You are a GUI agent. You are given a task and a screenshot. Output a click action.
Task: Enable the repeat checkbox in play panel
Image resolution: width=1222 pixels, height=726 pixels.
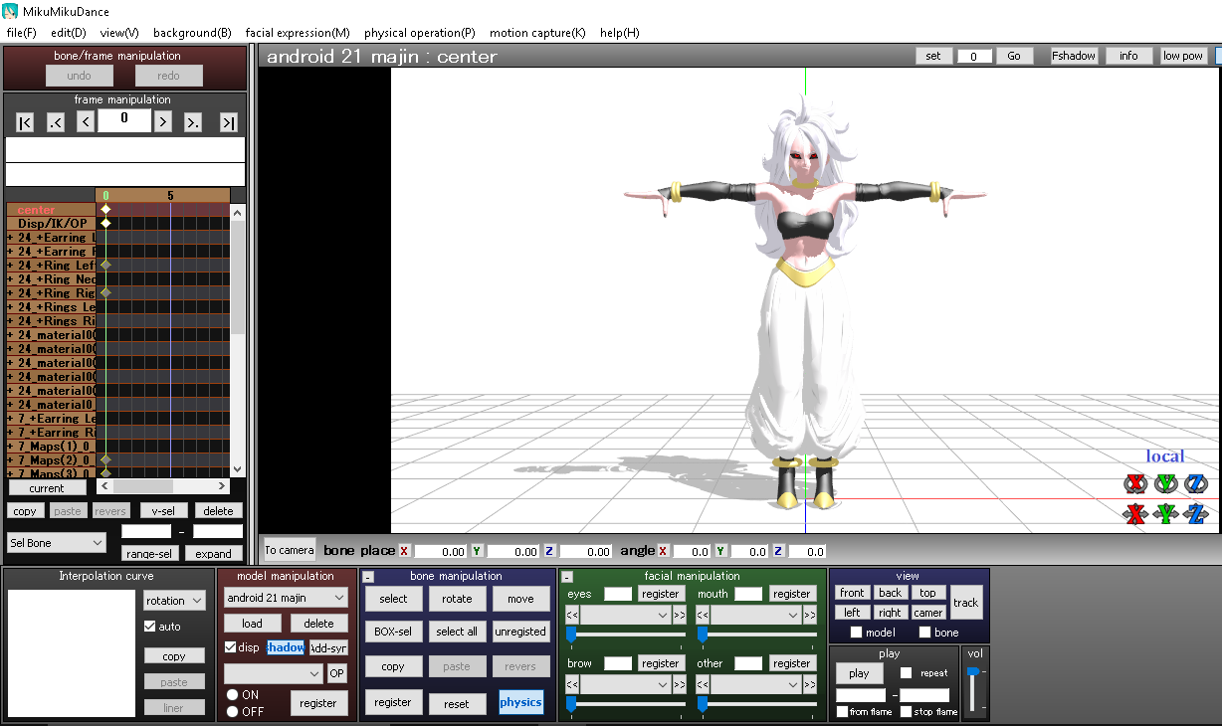click(x=906, y=672)
